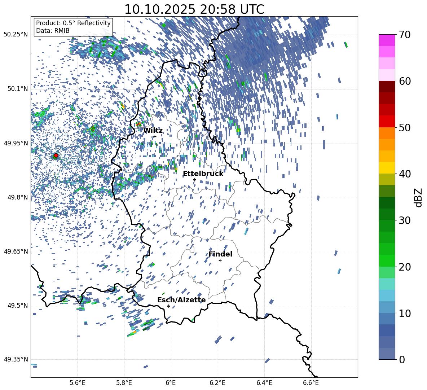Click the magenta 70 dBZ color band
This screenshot has height=390, width=427.
[387, 40]
